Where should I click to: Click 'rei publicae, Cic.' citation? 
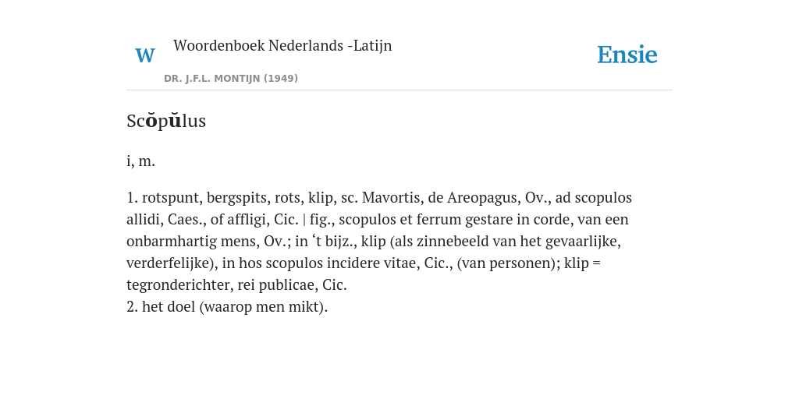(293, 285)
